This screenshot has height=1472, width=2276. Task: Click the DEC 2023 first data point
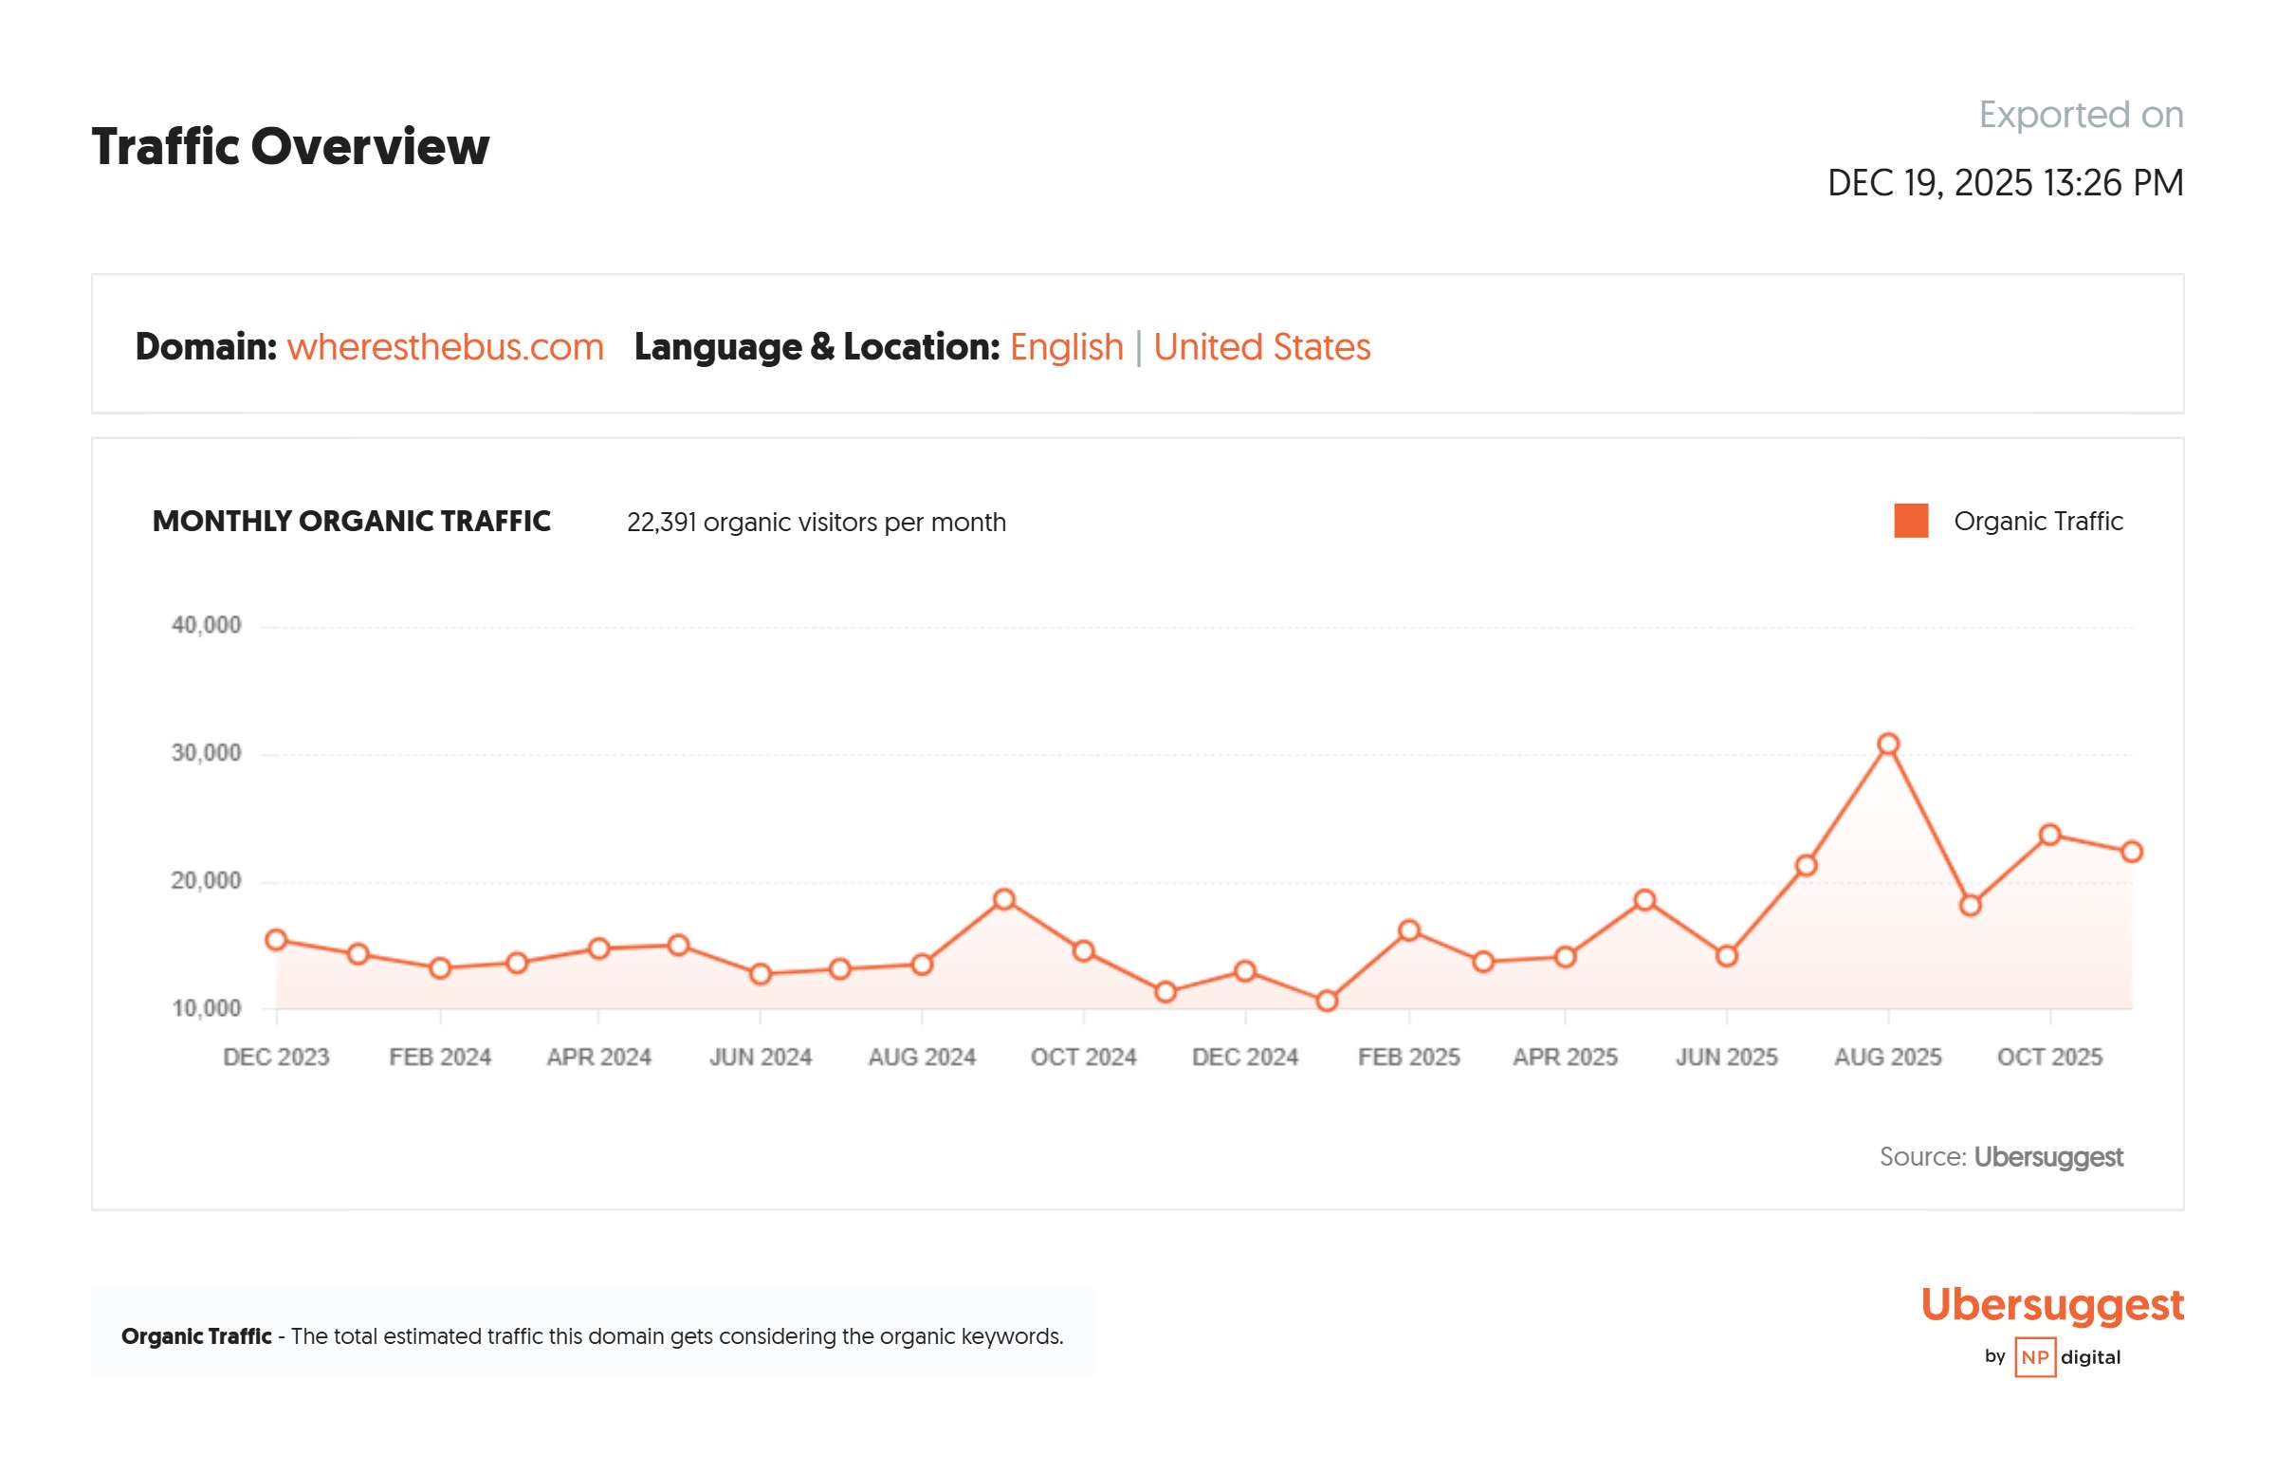pos(276,941)
